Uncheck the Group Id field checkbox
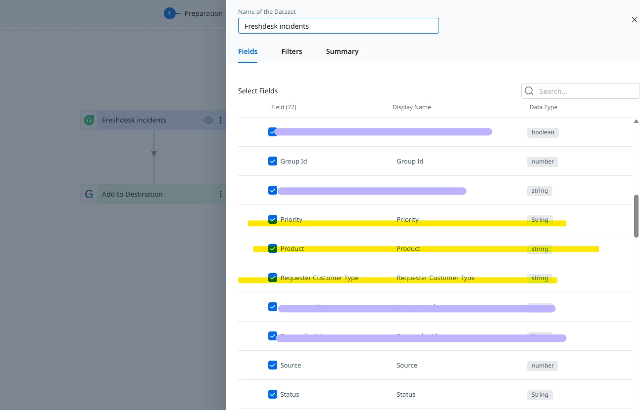 point(273,161)
